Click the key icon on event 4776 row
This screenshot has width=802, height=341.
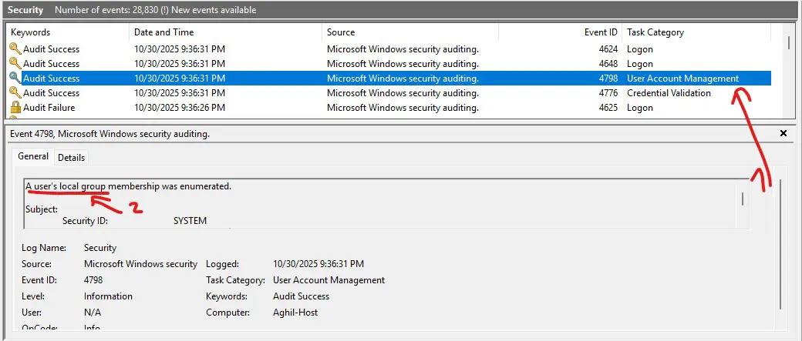pyautogui.click(x=15, y=93)
